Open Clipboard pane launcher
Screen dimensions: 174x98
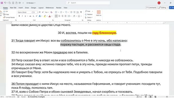[16, 20]
